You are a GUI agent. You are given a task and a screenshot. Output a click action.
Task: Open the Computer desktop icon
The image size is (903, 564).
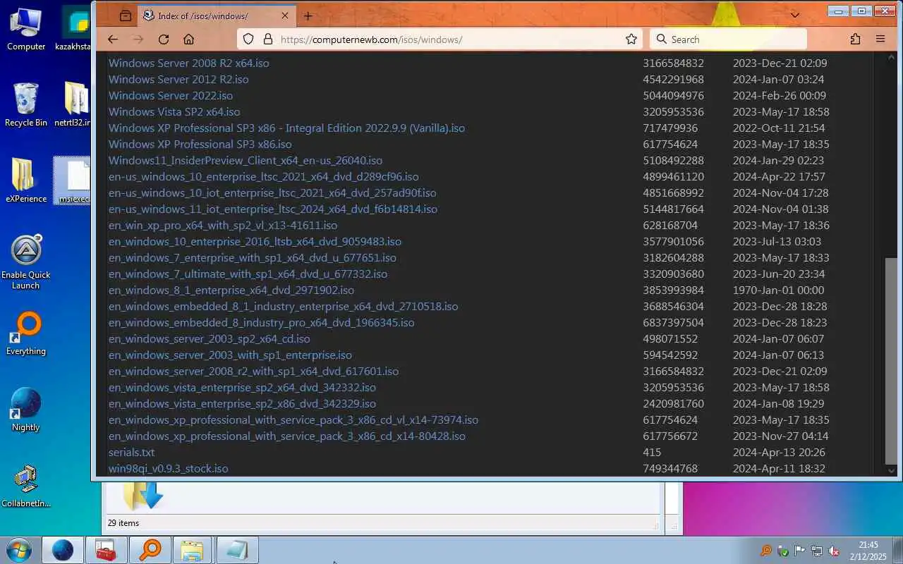26,30
